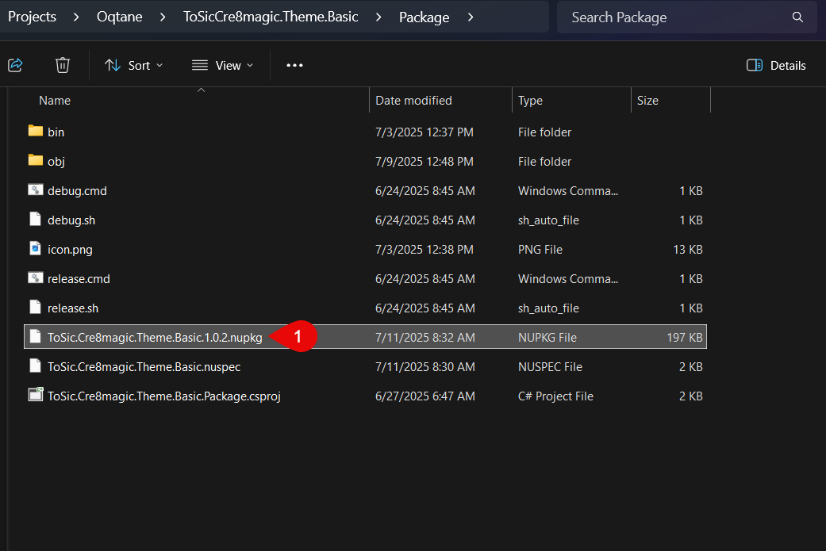The image size is (826, 551).
Task: Click the sh_auto_file type for debug.sh
Action: click(x=547, y=220)
